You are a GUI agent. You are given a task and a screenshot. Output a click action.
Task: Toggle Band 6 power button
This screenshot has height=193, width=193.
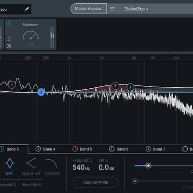point(111,149)
